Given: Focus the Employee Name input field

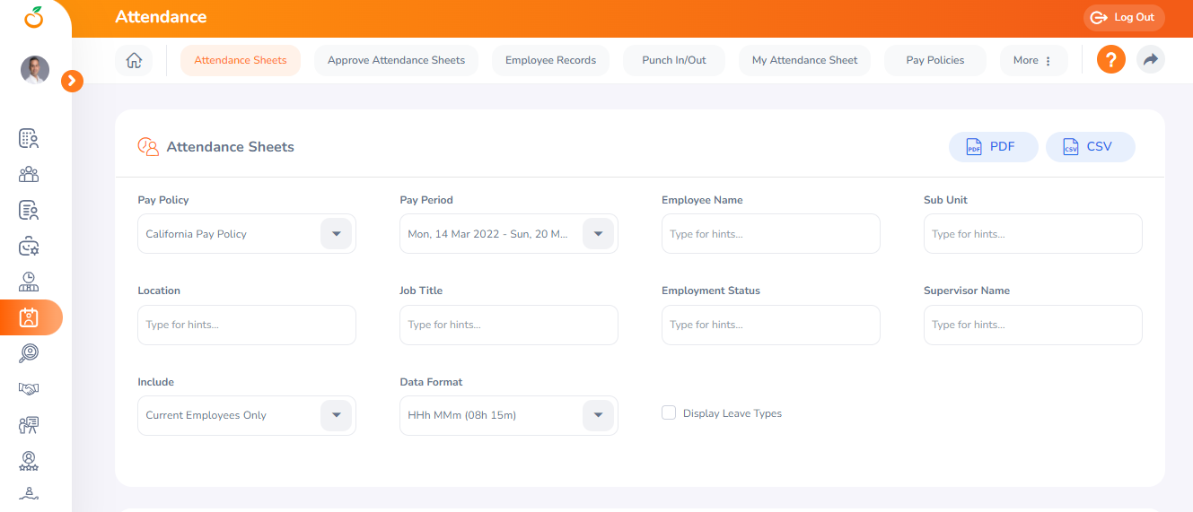Looking at the screenshot, I should (x=771, y=234).
